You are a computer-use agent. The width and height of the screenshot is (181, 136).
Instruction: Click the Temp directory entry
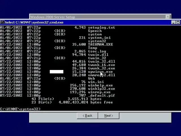pyautogui.click(x=92, y=48)
